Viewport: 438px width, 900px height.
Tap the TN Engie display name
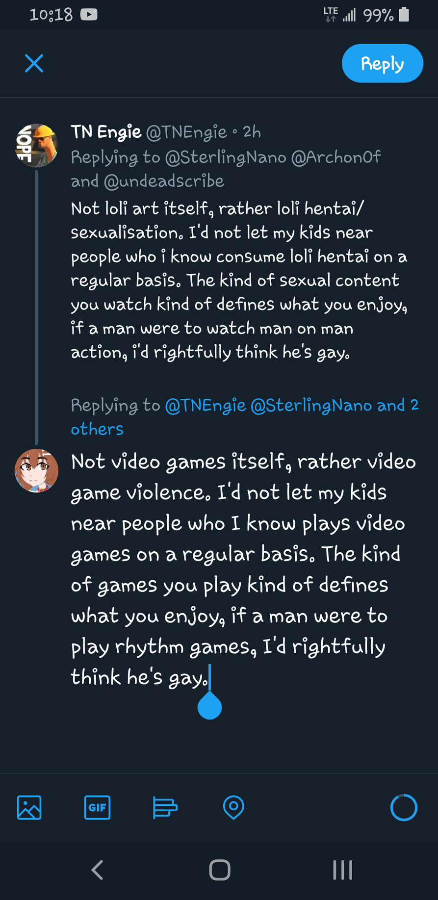(x=106, y=132)
